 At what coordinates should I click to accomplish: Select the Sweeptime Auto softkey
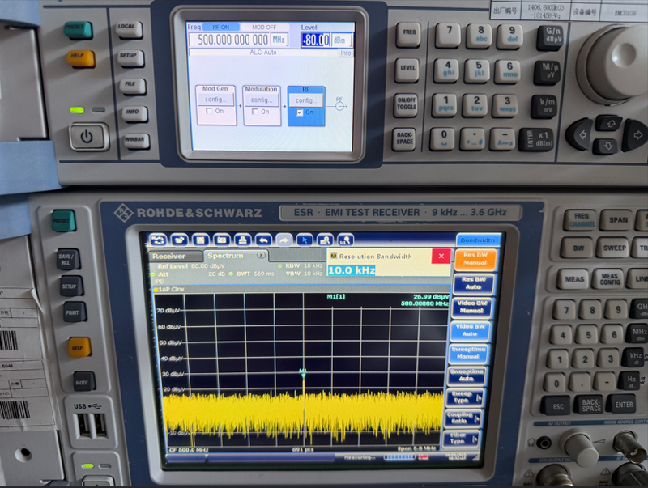tap(467, 376)
